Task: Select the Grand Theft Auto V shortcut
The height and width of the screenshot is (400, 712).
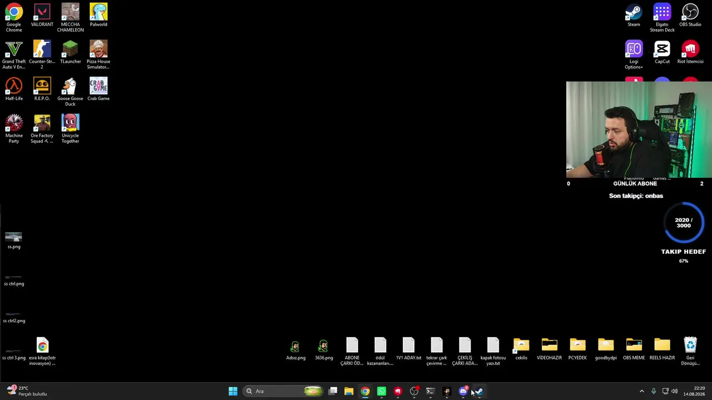Action: click(14, 55)
